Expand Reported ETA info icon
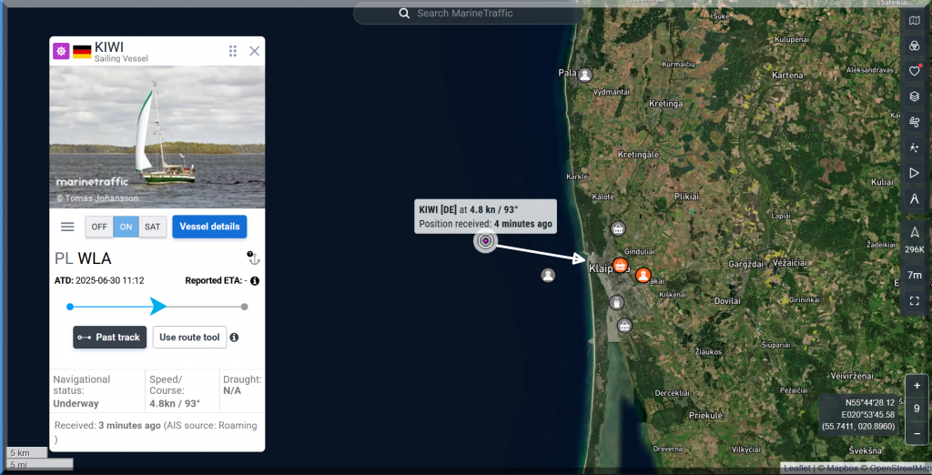The height and width of the screenshot is (475, 932). pos(255,281)
